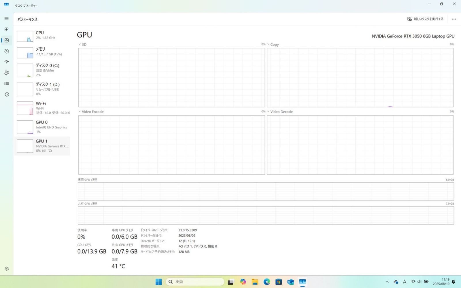The image size is (461, 288).
Task: Open the Wi-Fi network tray icon
Action: 413,282
